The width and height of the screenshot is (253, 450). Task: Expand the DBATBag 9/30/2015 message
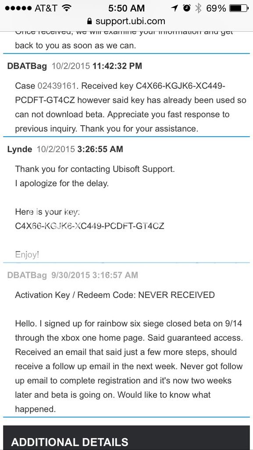(x=27, y=275)
